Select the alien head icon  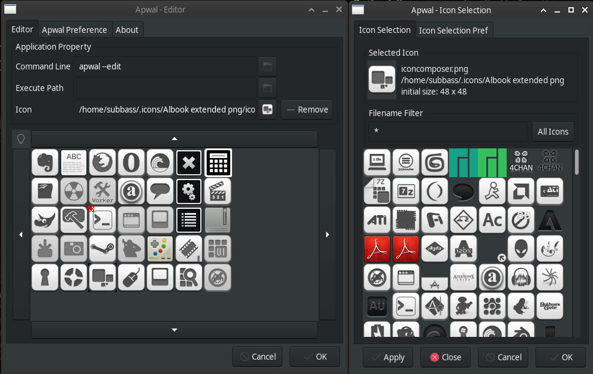[x=521, y=249]
